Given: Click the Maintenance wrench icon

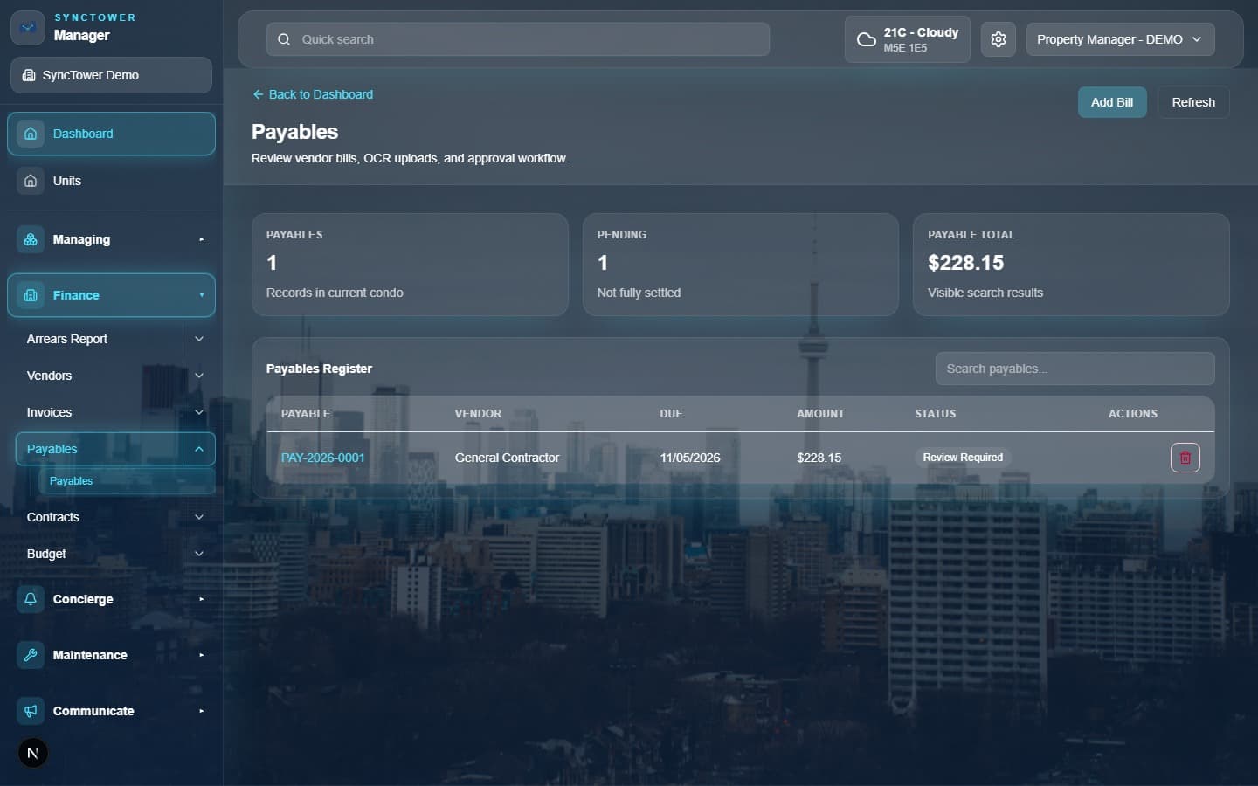Looking at the screenshot, I should click(x=31, y=655).
